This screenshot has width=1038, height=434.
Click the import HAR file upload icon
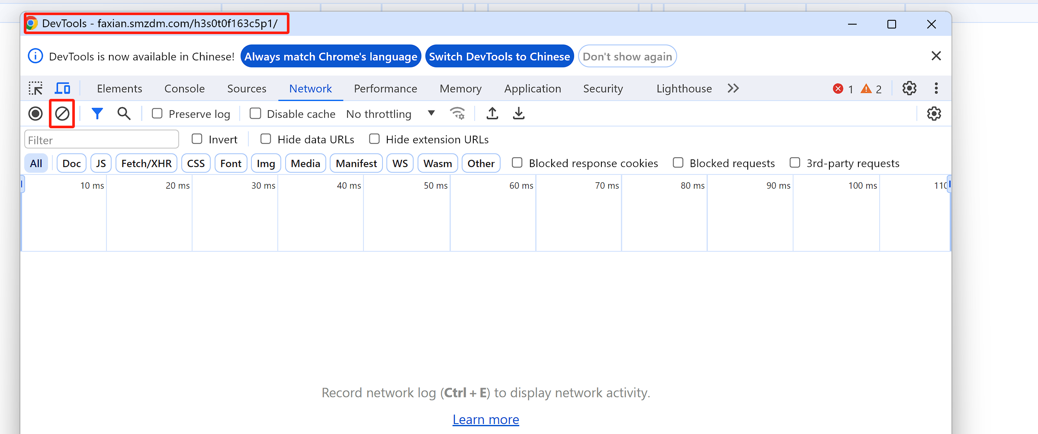tap(492, 114)
